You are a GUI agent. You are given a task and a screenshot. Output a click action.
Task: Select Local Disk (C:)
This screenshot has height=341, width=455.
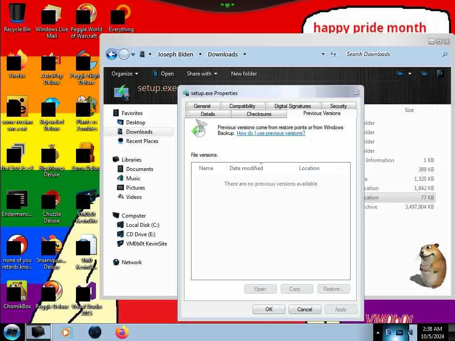(143, 225)
